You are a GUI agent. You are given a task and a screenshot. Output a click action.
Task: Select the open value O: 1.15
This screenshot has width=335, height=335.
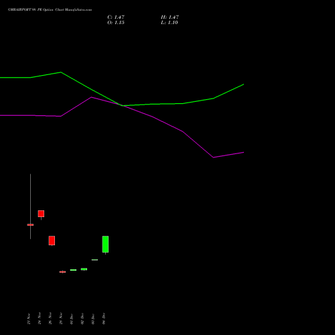point(116,23)
